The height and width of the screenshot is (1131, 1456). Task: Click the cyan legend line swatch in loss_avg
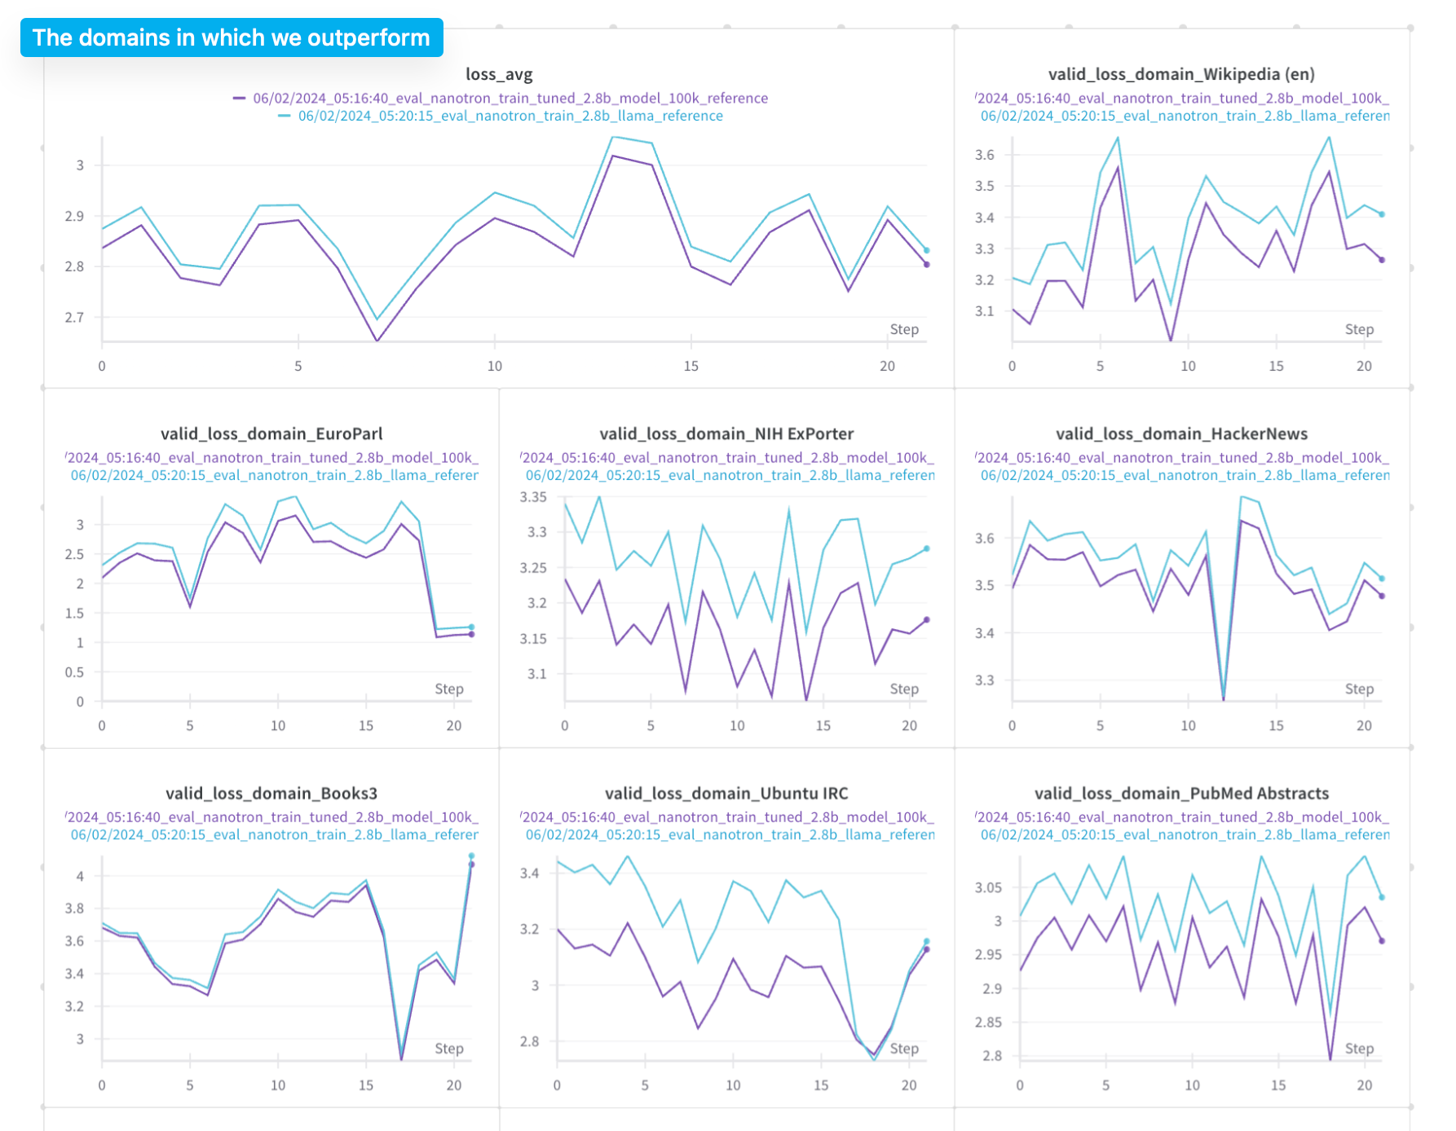point(284,116)
